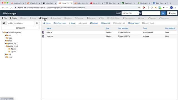Click the home icon beside path field
Screen dimensions: 178x100
4,23
